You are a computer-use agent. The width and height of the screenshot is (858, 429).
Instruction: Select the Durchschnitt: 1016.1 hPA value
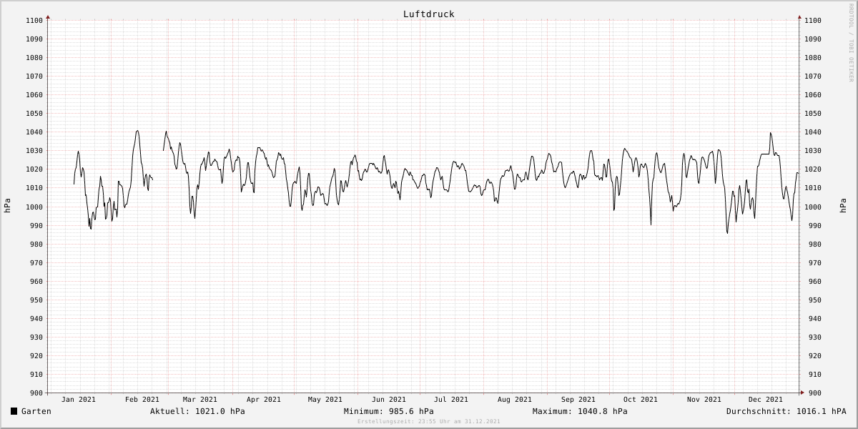(786, 411)
